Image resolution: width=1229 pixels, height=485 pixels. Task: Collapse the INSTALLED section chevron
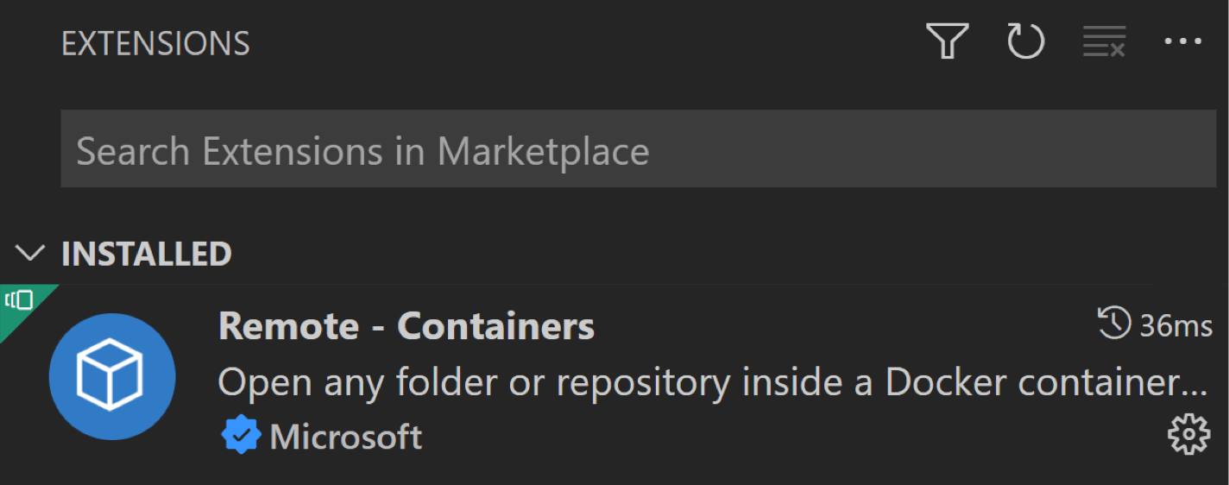pyautogui.click(x=30, y=253)
